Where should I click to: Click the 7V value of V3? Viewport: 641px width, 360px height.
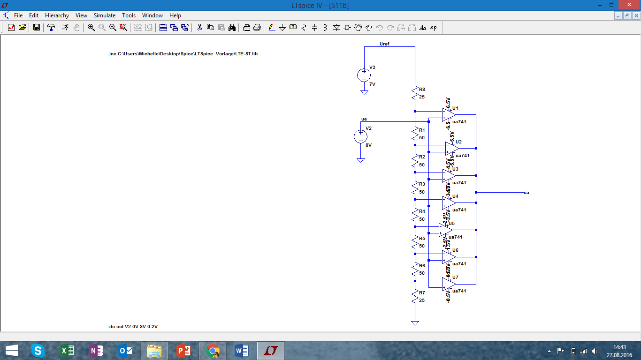tap(372, 84)
